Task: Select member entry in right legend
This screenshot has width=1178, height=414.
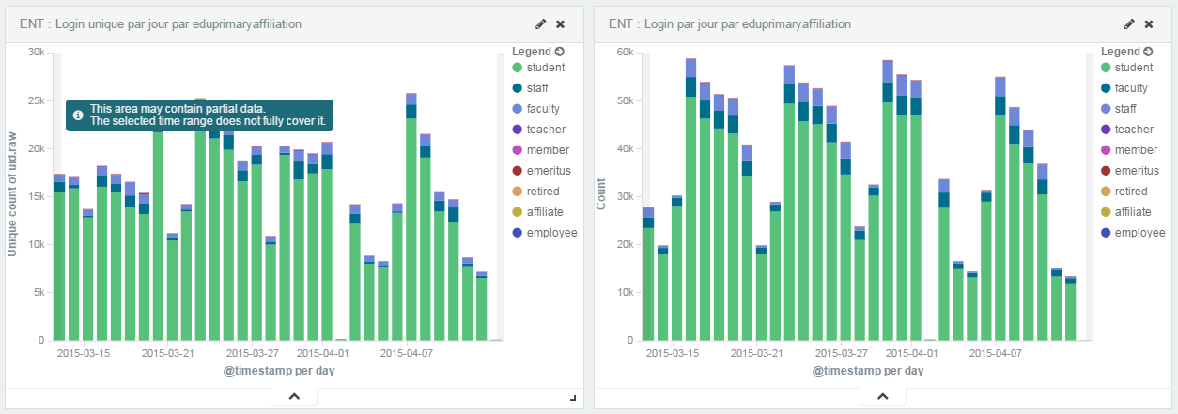Action: [1135, 150]
